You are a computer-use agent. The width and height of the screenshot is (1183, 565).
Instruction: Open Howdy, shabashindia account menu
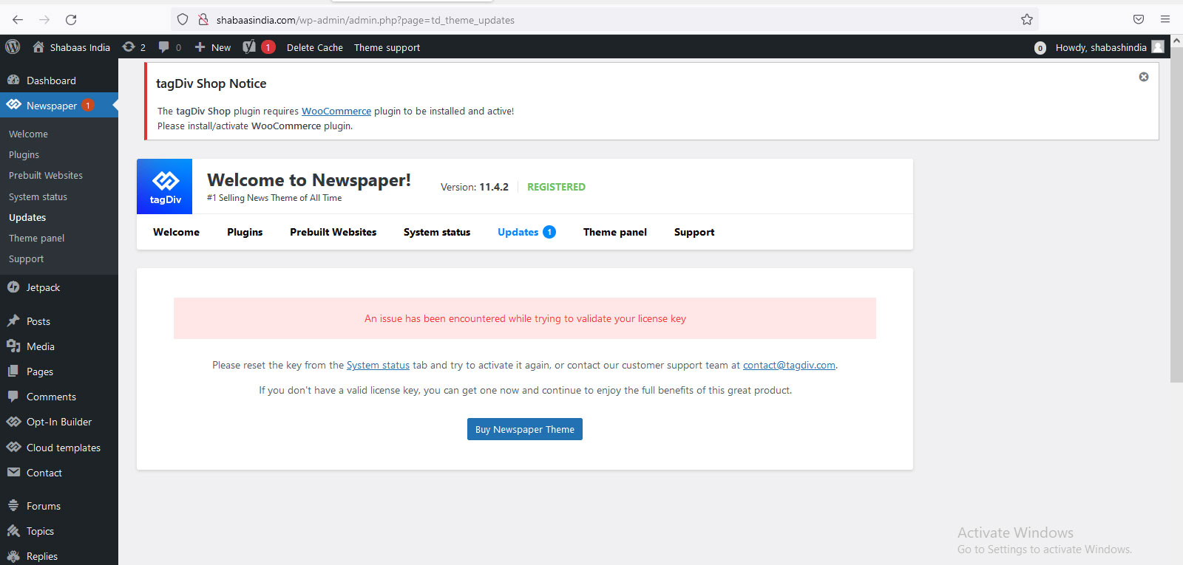coord(1110,47)
